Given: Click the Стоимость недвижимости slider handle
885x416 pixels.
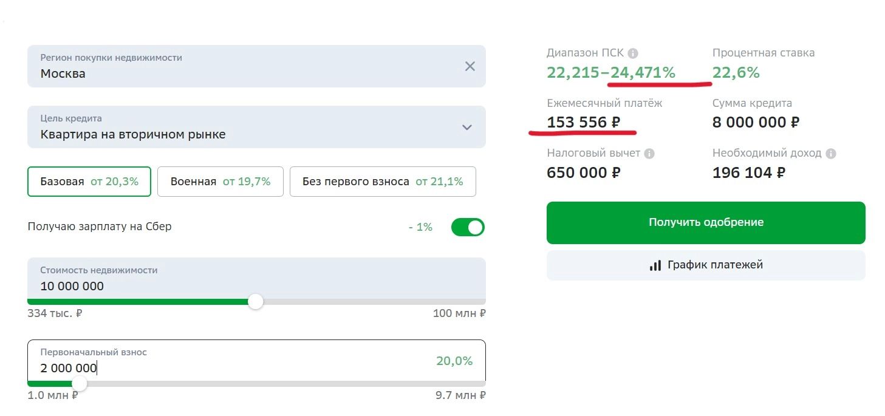Looking at the screenshot, I should point(256,302).
